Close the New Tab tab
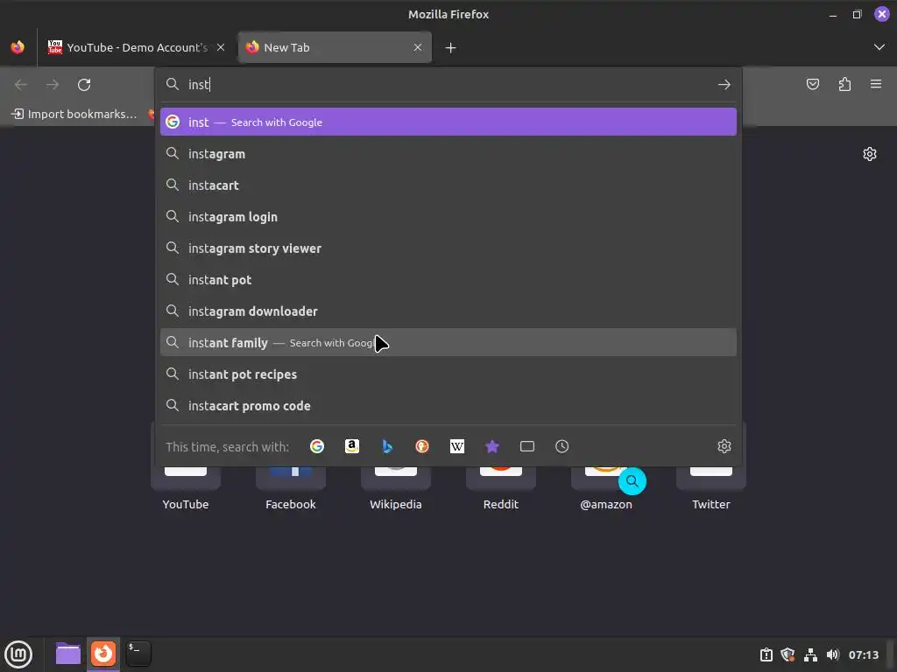Screen dimensions: 897x672 (x=418, y=47)
